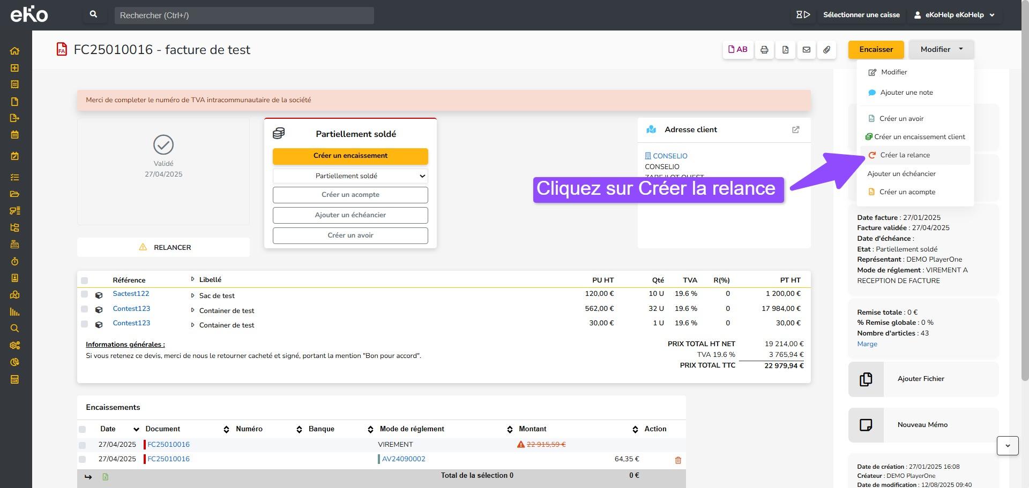This screenshot has height=488, width=1029.
Task: Open the CONSELIO client link
Action: 669,156
